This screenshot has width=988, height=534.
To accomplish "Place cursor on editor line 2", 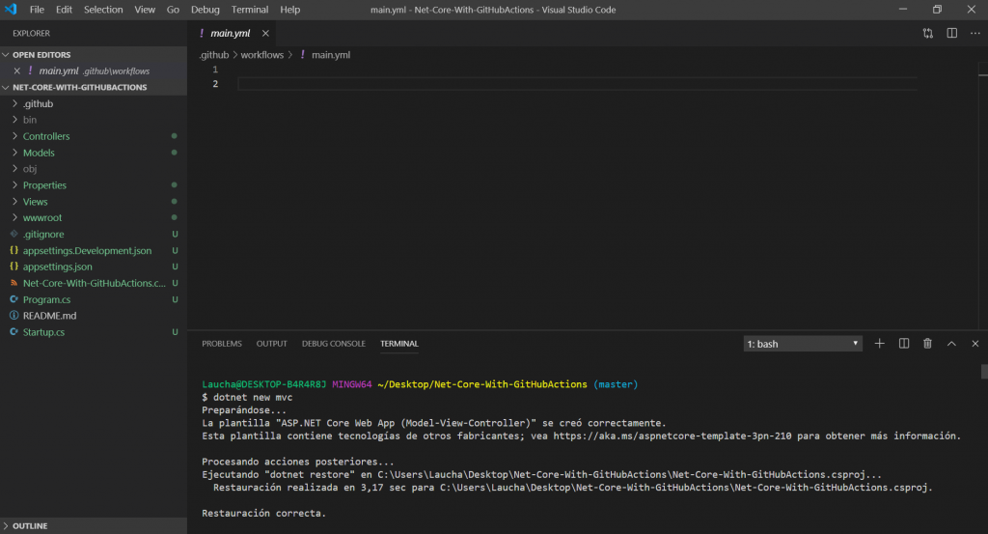I will tap(577, 84).
